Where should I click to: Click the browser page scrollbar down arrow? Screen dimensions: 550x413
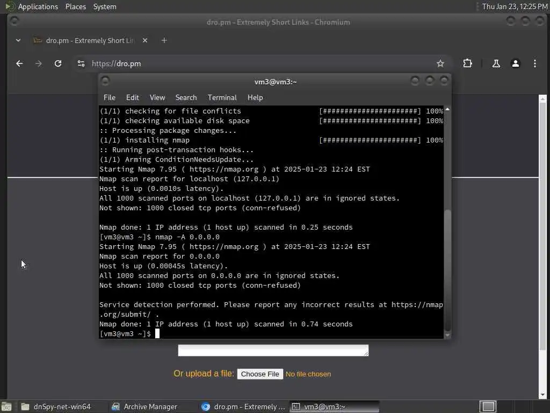pyautogui.click(x=542, y=395)
